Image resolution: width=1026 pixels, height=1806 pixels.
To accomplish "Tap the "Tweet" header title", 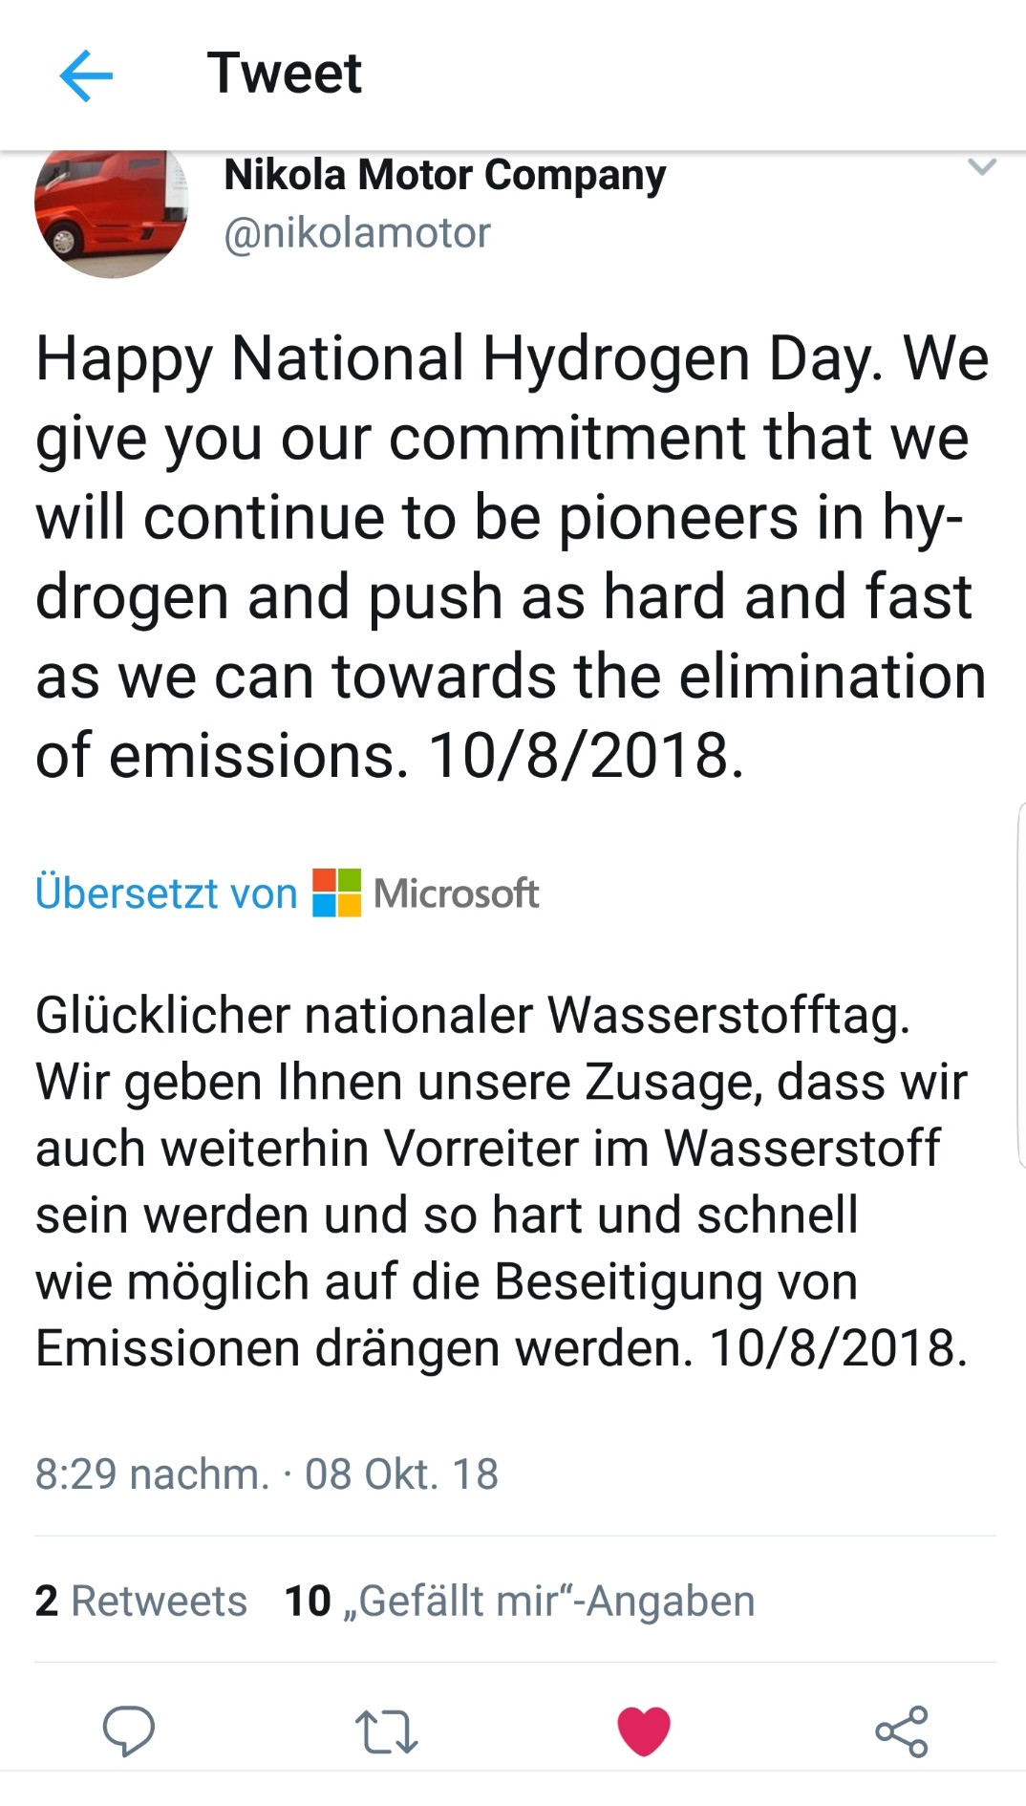I will (285, 74).
